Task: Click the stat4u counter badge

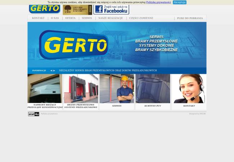Action: (x=33, y=114)
